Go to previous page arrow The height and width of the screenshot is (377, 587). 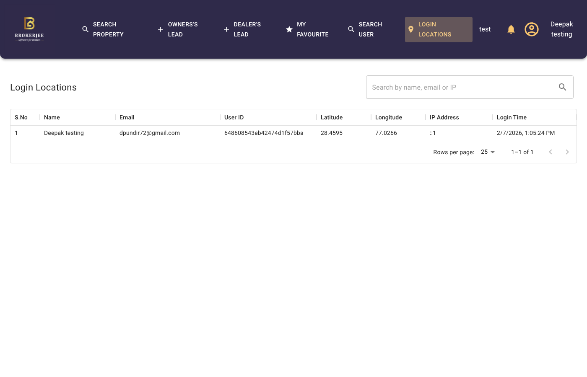click(551, 152)
